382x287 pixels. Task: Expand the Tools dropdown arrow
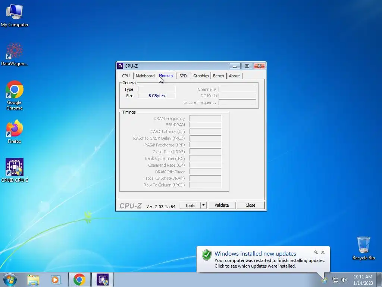point(203,205)
